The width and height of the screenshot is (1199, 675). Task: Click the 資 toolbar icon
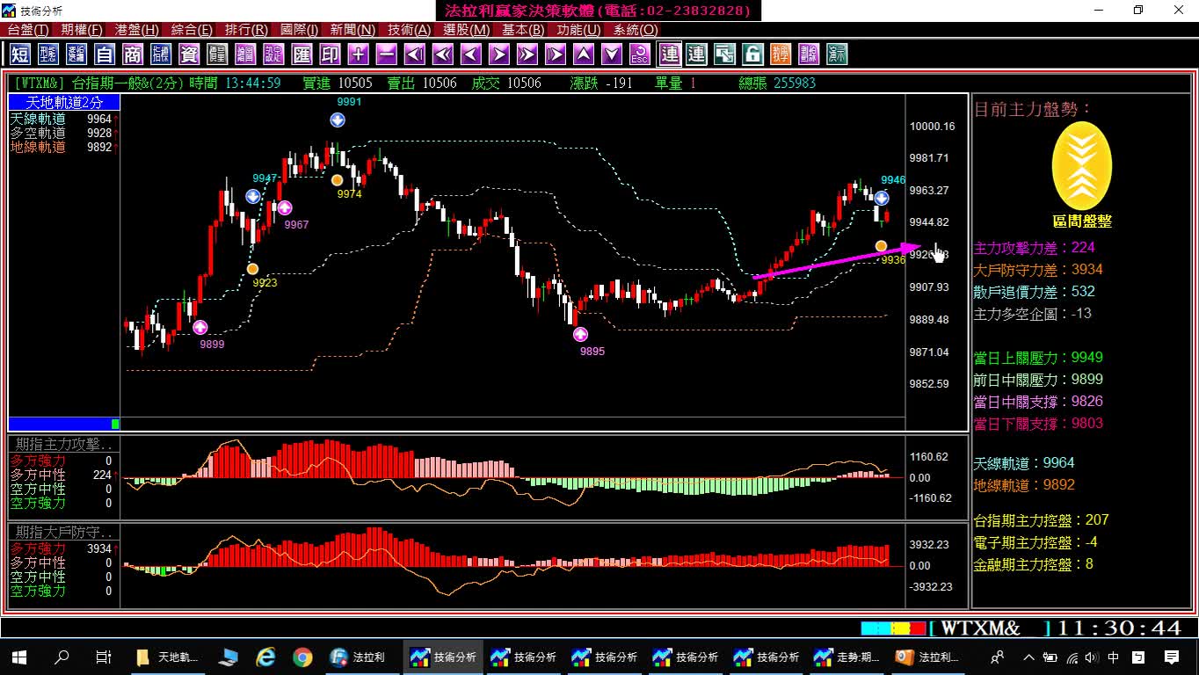coord(189,54)
